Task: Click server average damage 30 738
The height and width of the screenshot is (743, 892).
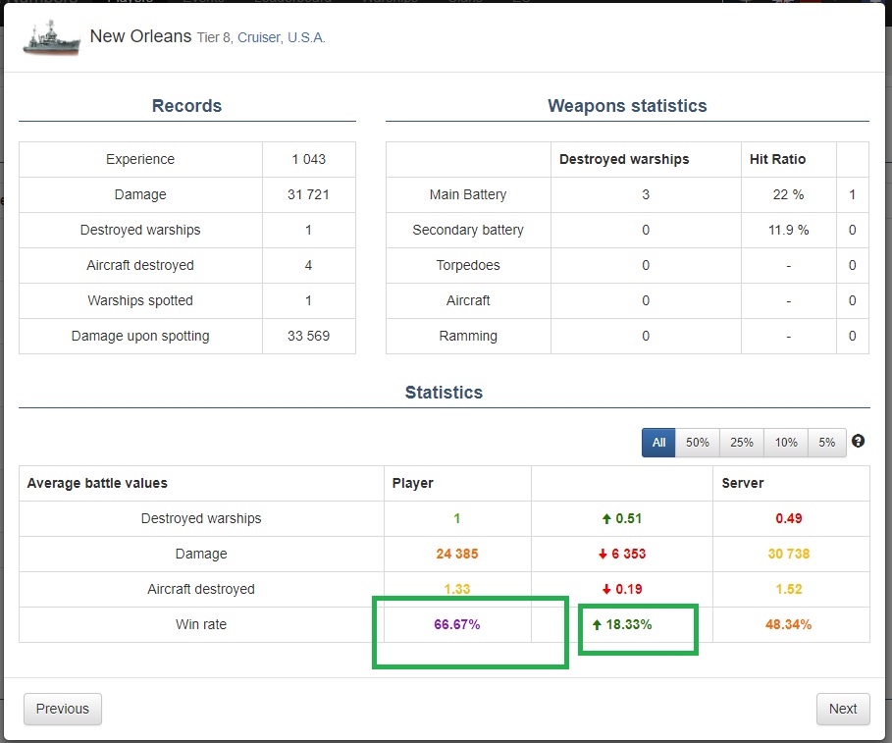Action: (788, 555)
